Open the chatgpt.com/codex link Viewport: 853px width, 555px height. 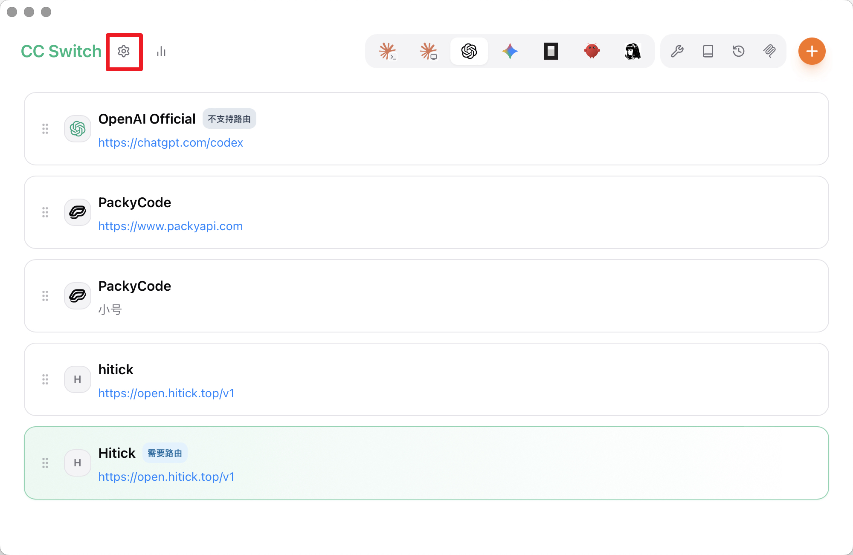click(171, 142)
